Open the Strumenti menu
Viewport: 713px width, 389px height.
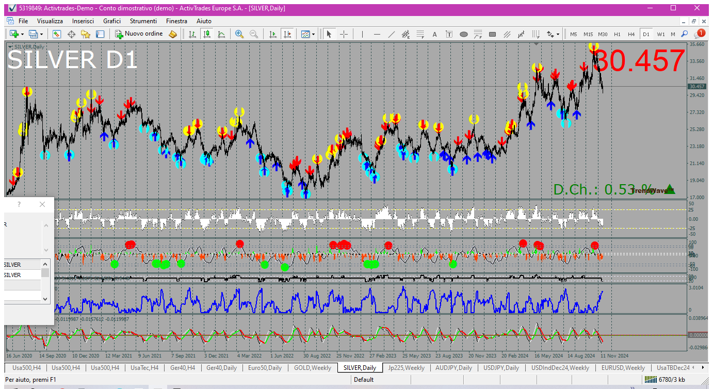point(143,21)
